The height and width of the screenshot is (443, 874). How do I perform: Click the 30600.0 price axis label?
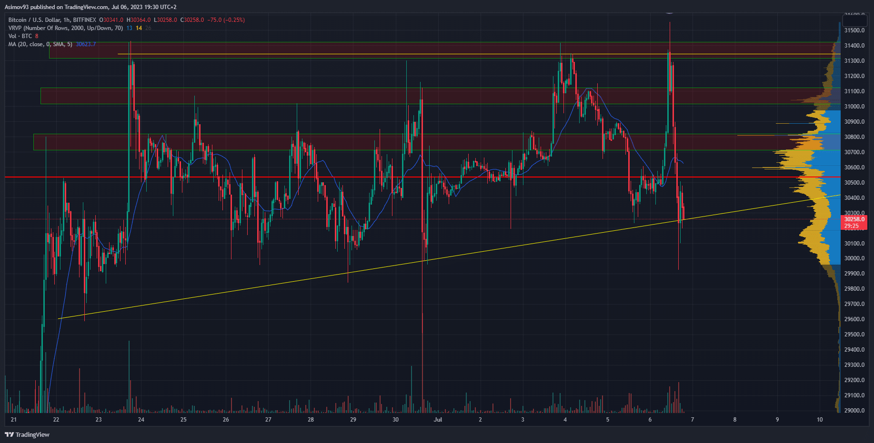click(x=854, y=167)
